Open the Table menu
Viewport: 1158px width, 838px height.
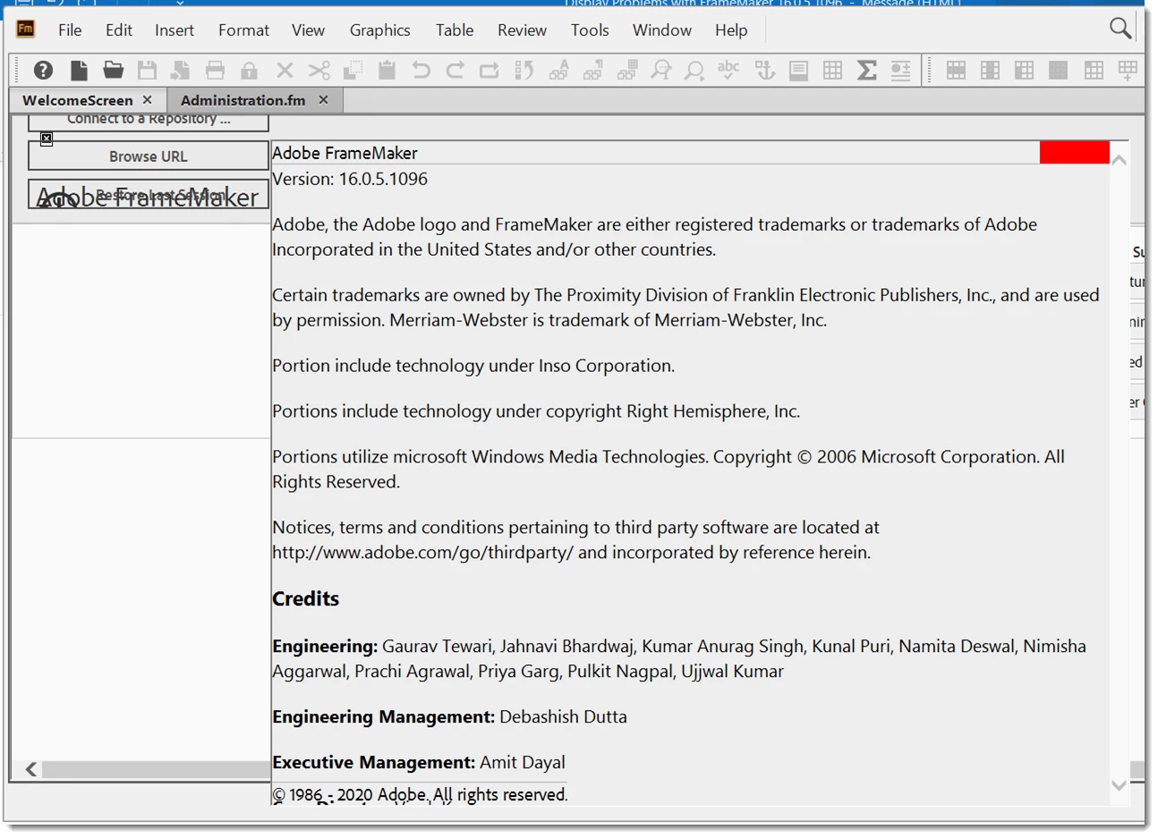[455, 30]
